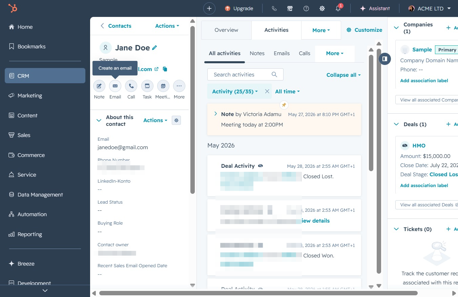Switch to Notes activity tab
The image size is (458, 297).
click(x=257, y=53)
